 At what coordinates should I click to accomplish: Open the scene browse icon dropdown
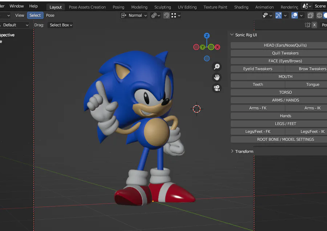click(307, 6)
